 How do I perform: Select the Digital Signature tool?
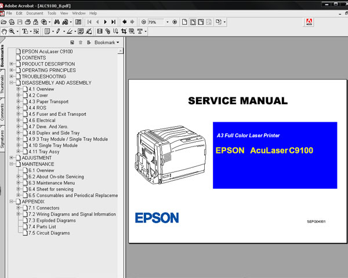click(89, 31)
